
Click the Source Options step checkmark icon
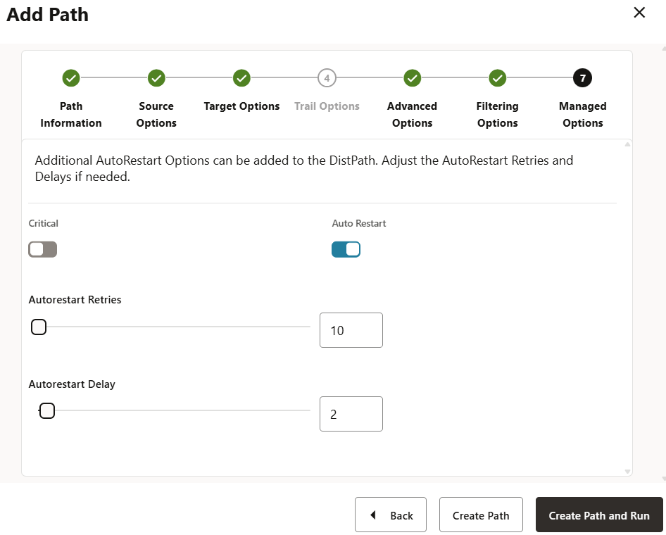pyautogui.click(x=156, y=78)
